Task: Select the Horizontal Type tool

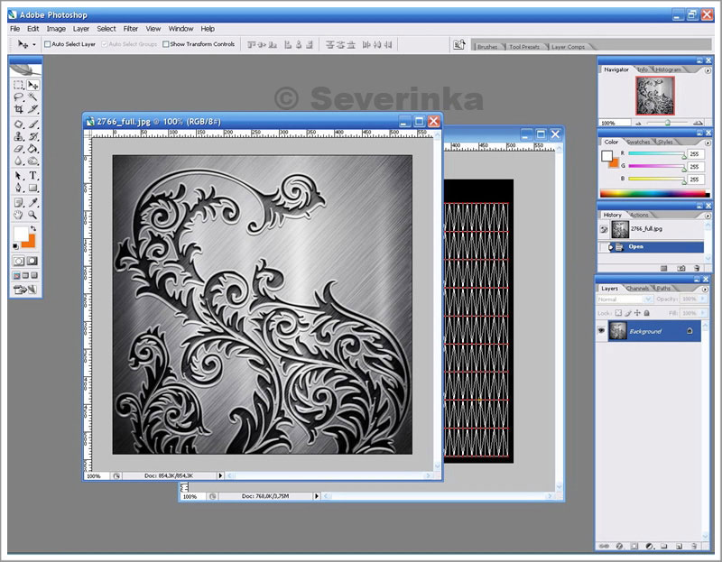Action: (33, 175)
